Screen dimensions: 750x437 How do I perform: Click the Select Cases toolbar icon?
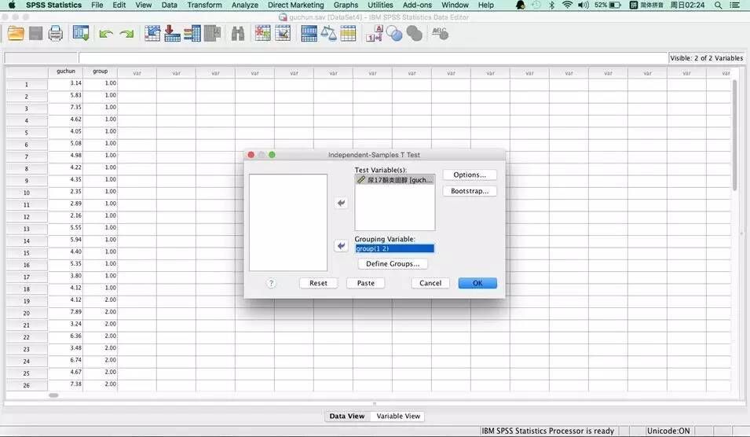pos(348,34)
